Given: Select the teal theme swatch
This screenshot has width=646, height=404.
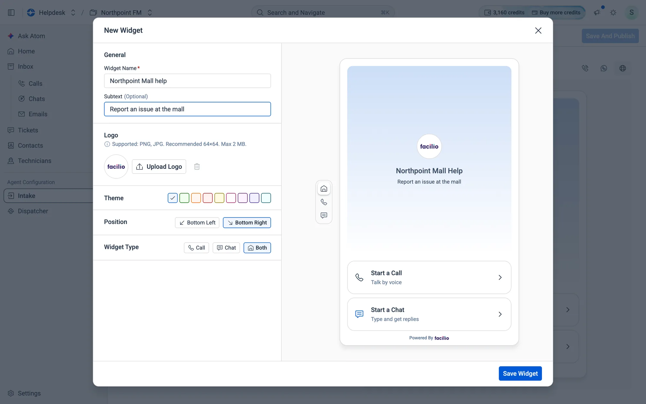Looking at the screenshot, I should point(266,198).
